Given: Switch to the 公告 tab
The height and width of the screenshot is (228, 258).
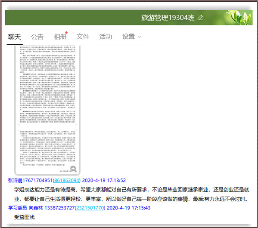Looking at the screenshot, I should coord(37,37).
